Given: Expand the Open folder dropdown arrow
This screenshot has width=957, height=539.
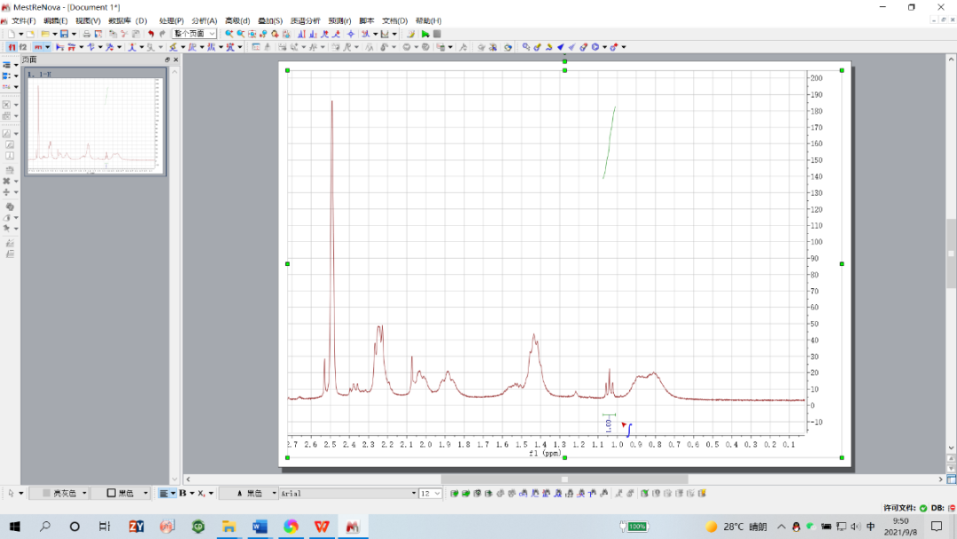Looking at the screenshot, I should click(55, 35).
